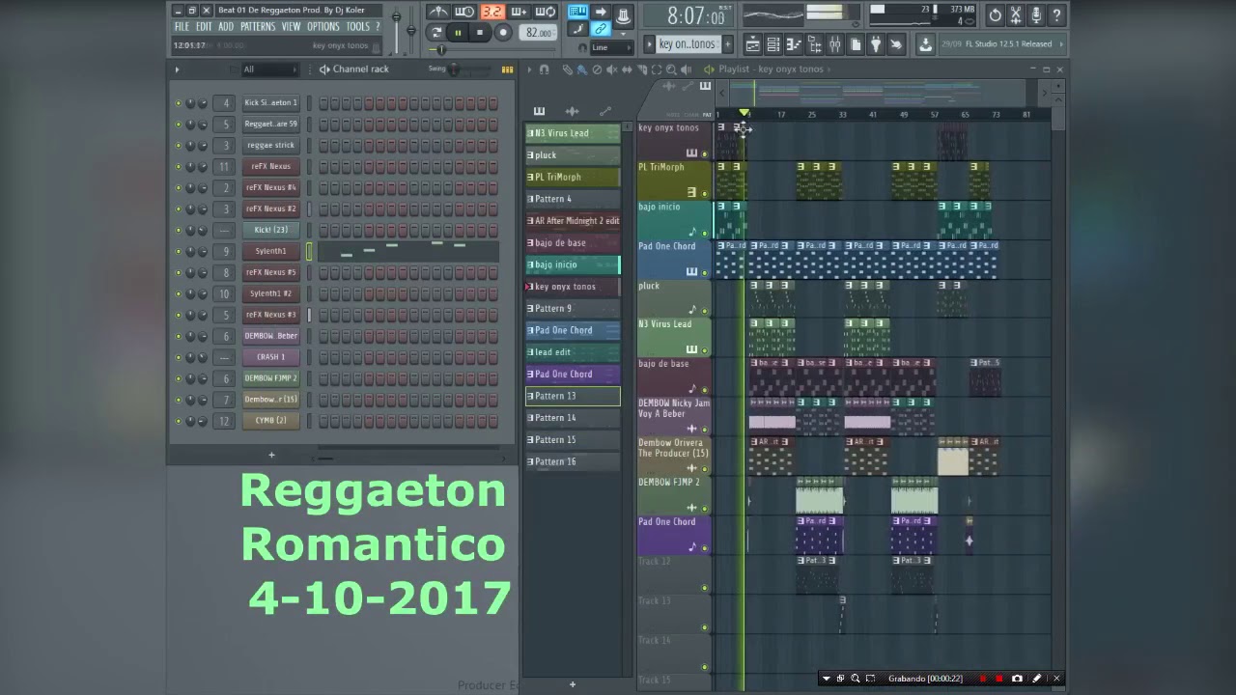Screen dimensions: 1236x695
Task: Click the Playlist snap magnet icon
Action: pyautogui.click(x=544, y=69)
